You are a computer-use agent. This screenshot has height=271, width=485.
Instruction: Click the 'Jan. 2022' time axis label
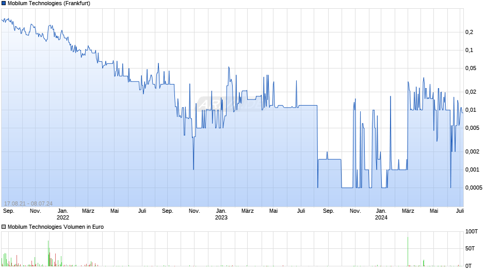coord(63,214)
